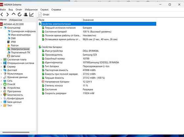This screenshot has width=184, height=137.
Task: Go up one level with Up arrow
Action: [13, 14]
